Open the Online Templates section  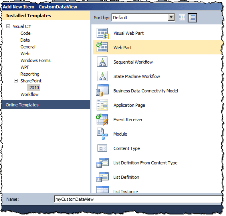[x=46, y=105]
